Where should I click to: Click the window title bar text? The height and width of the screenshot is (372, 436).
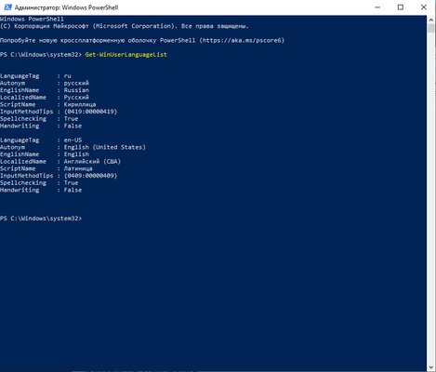[x=66, y=7]
